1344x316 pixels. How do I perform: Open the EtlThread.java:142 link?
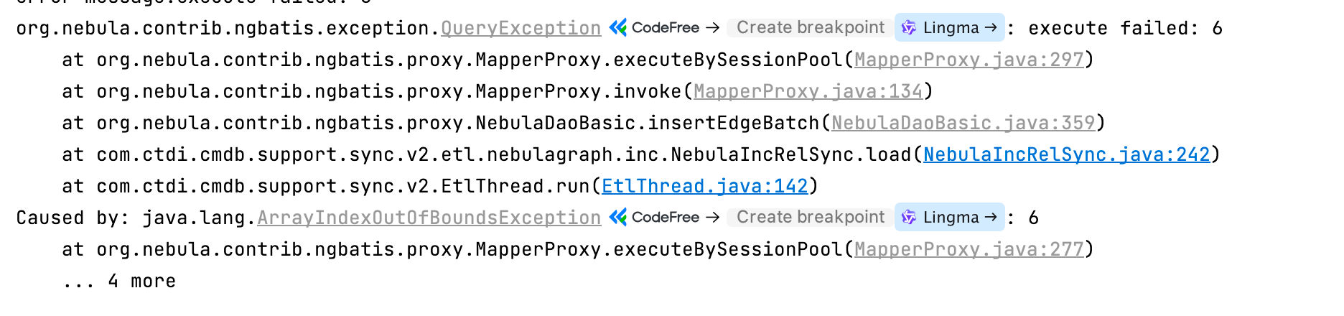704,187
